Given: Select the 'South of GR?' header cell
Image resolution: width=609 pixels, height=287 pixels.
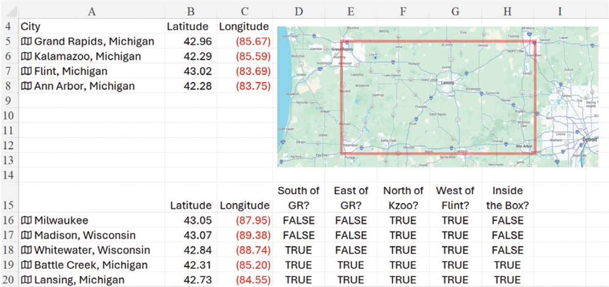Looking at the screenshot, I should [298, 198].
